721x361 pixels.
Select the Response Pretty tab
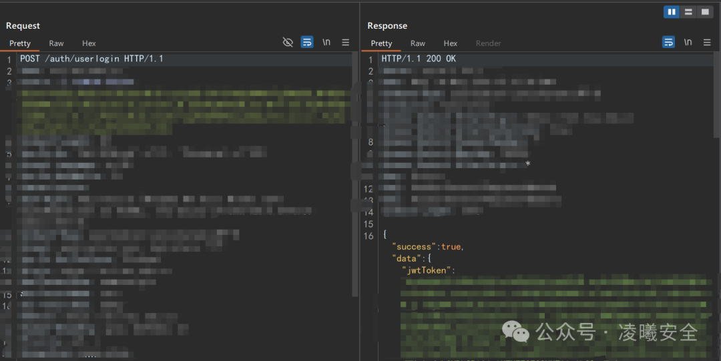(381, 43)
